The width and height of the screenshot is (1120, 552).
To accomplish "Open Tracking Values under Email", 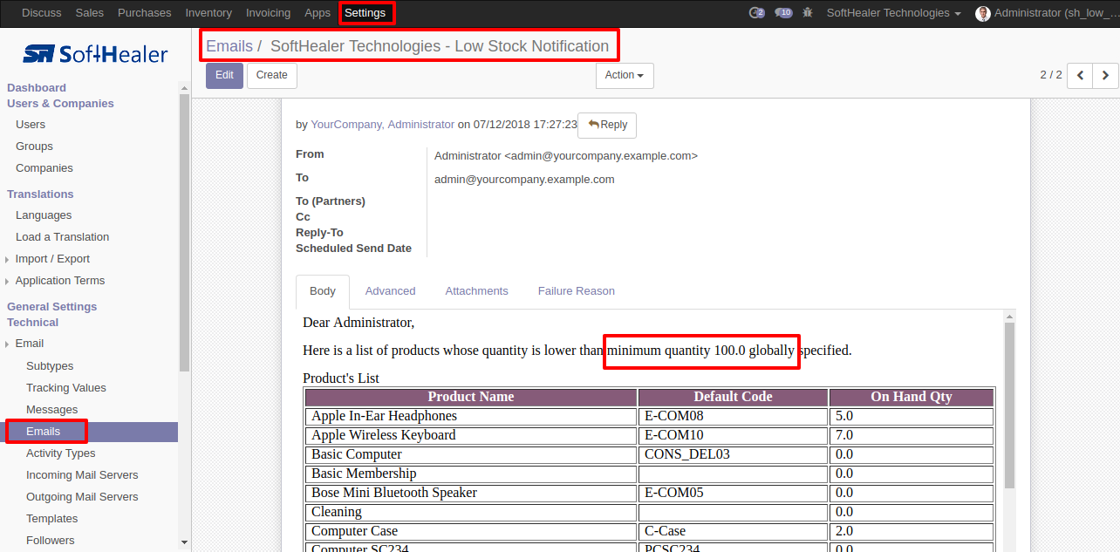I will (x=66, y=388).
